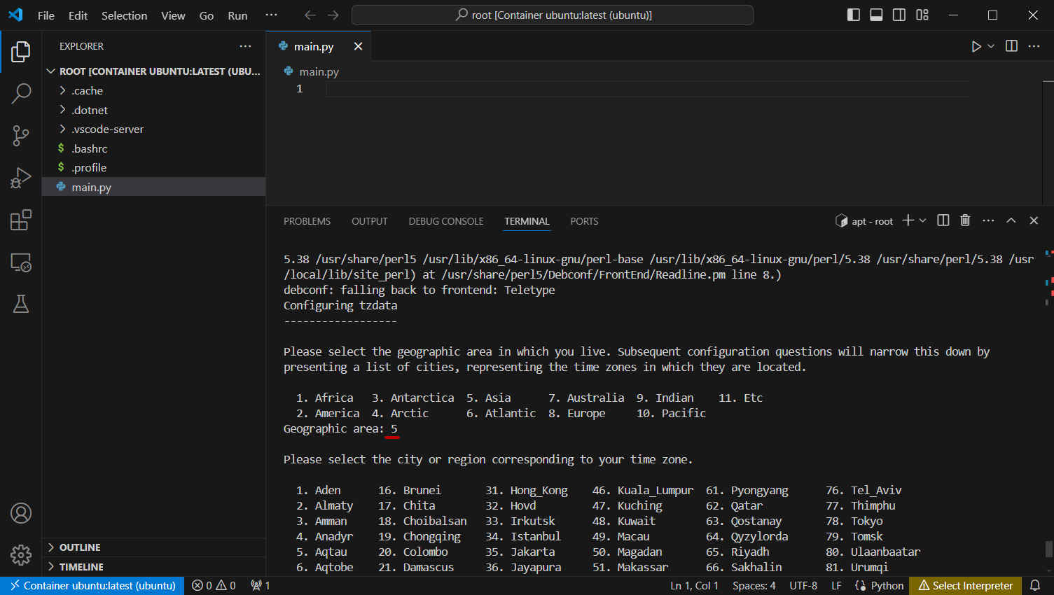Open notifications bell in status bar
The height and width of the screenshot is (595, 1054).
pyautogui.click(x=1035, y=586)
